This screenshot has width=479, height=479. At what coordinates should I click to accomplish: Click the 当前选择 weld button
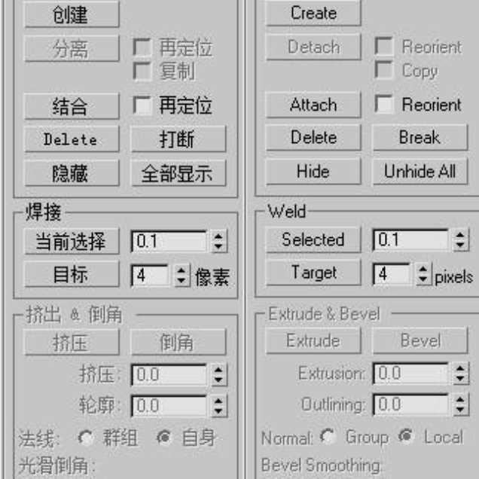(72, 241)
